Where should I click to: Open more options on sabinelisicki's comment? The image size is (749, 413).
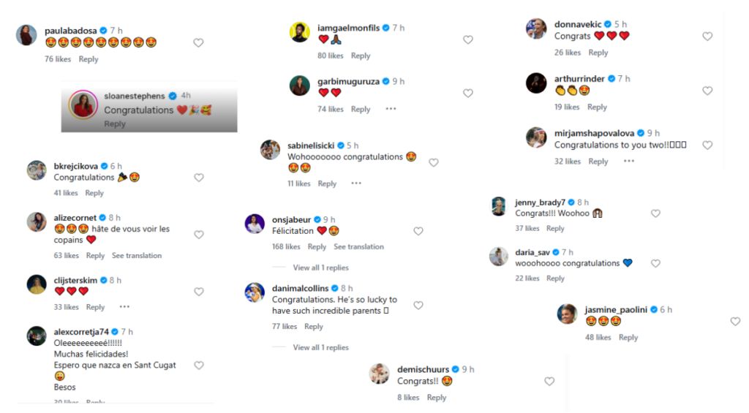[x=356, y=183]
